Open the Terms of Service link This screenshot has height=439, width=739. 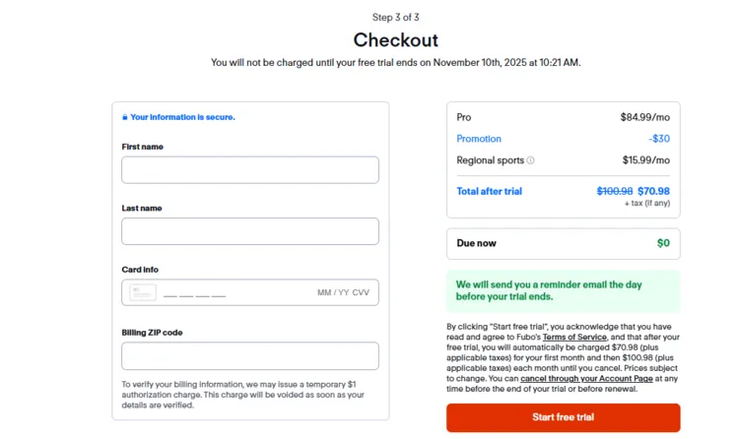[x=574, y=337]
